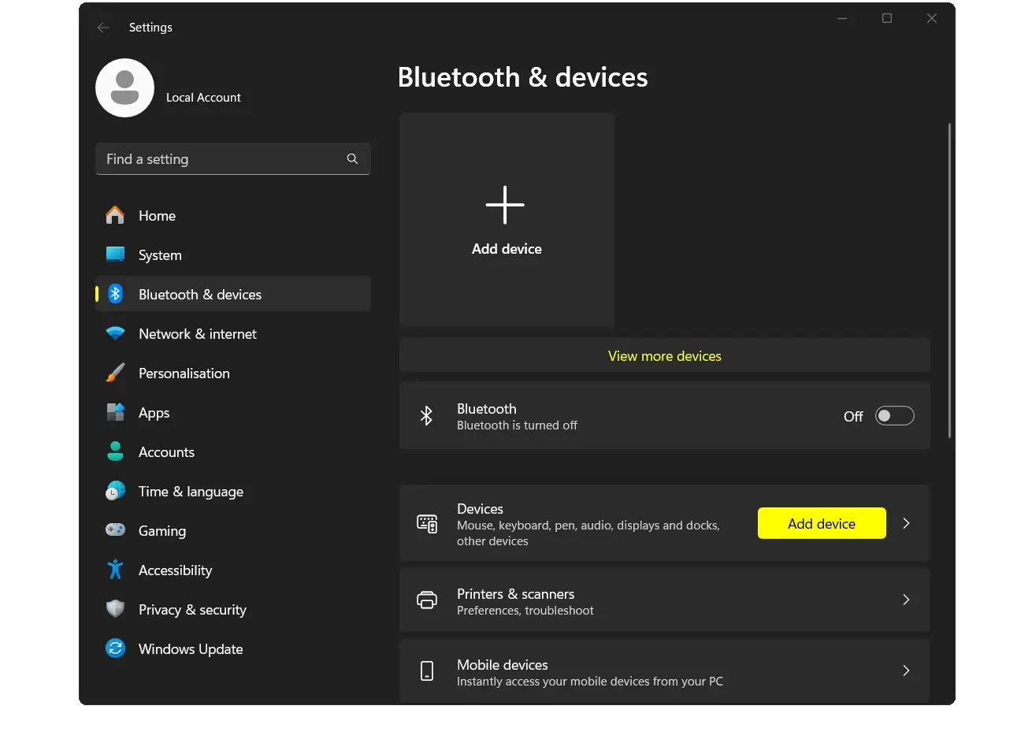Click the back arrow in the title bar
Screen dimensions: 1032x743
(103, 28)
